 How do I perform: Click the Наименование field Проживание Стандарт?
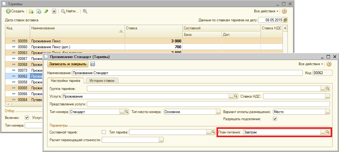(x=187, y=73)
